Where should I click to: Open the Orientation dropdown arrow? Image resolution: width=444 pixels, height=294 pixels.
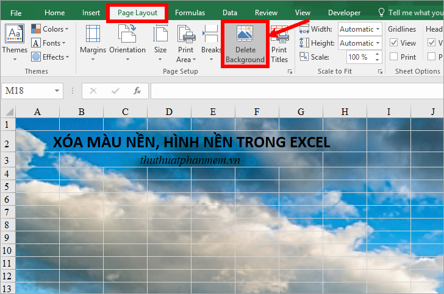[127, 60]
